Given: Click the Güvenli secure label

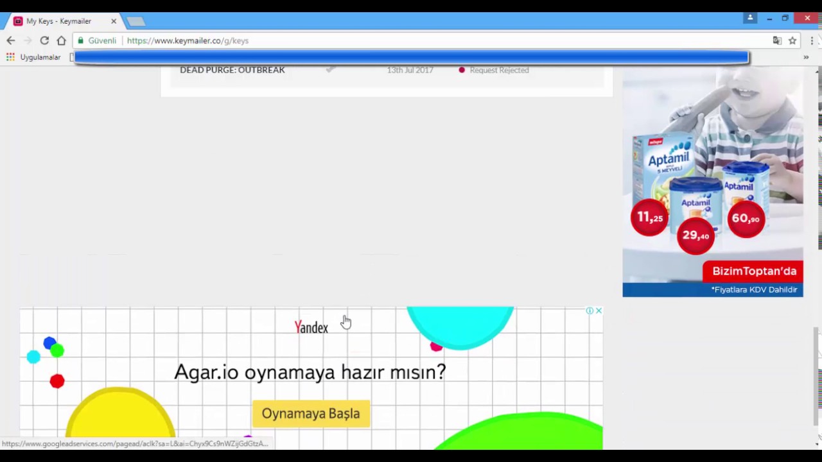Looking at the screenshot, I should tap(102, 40).
